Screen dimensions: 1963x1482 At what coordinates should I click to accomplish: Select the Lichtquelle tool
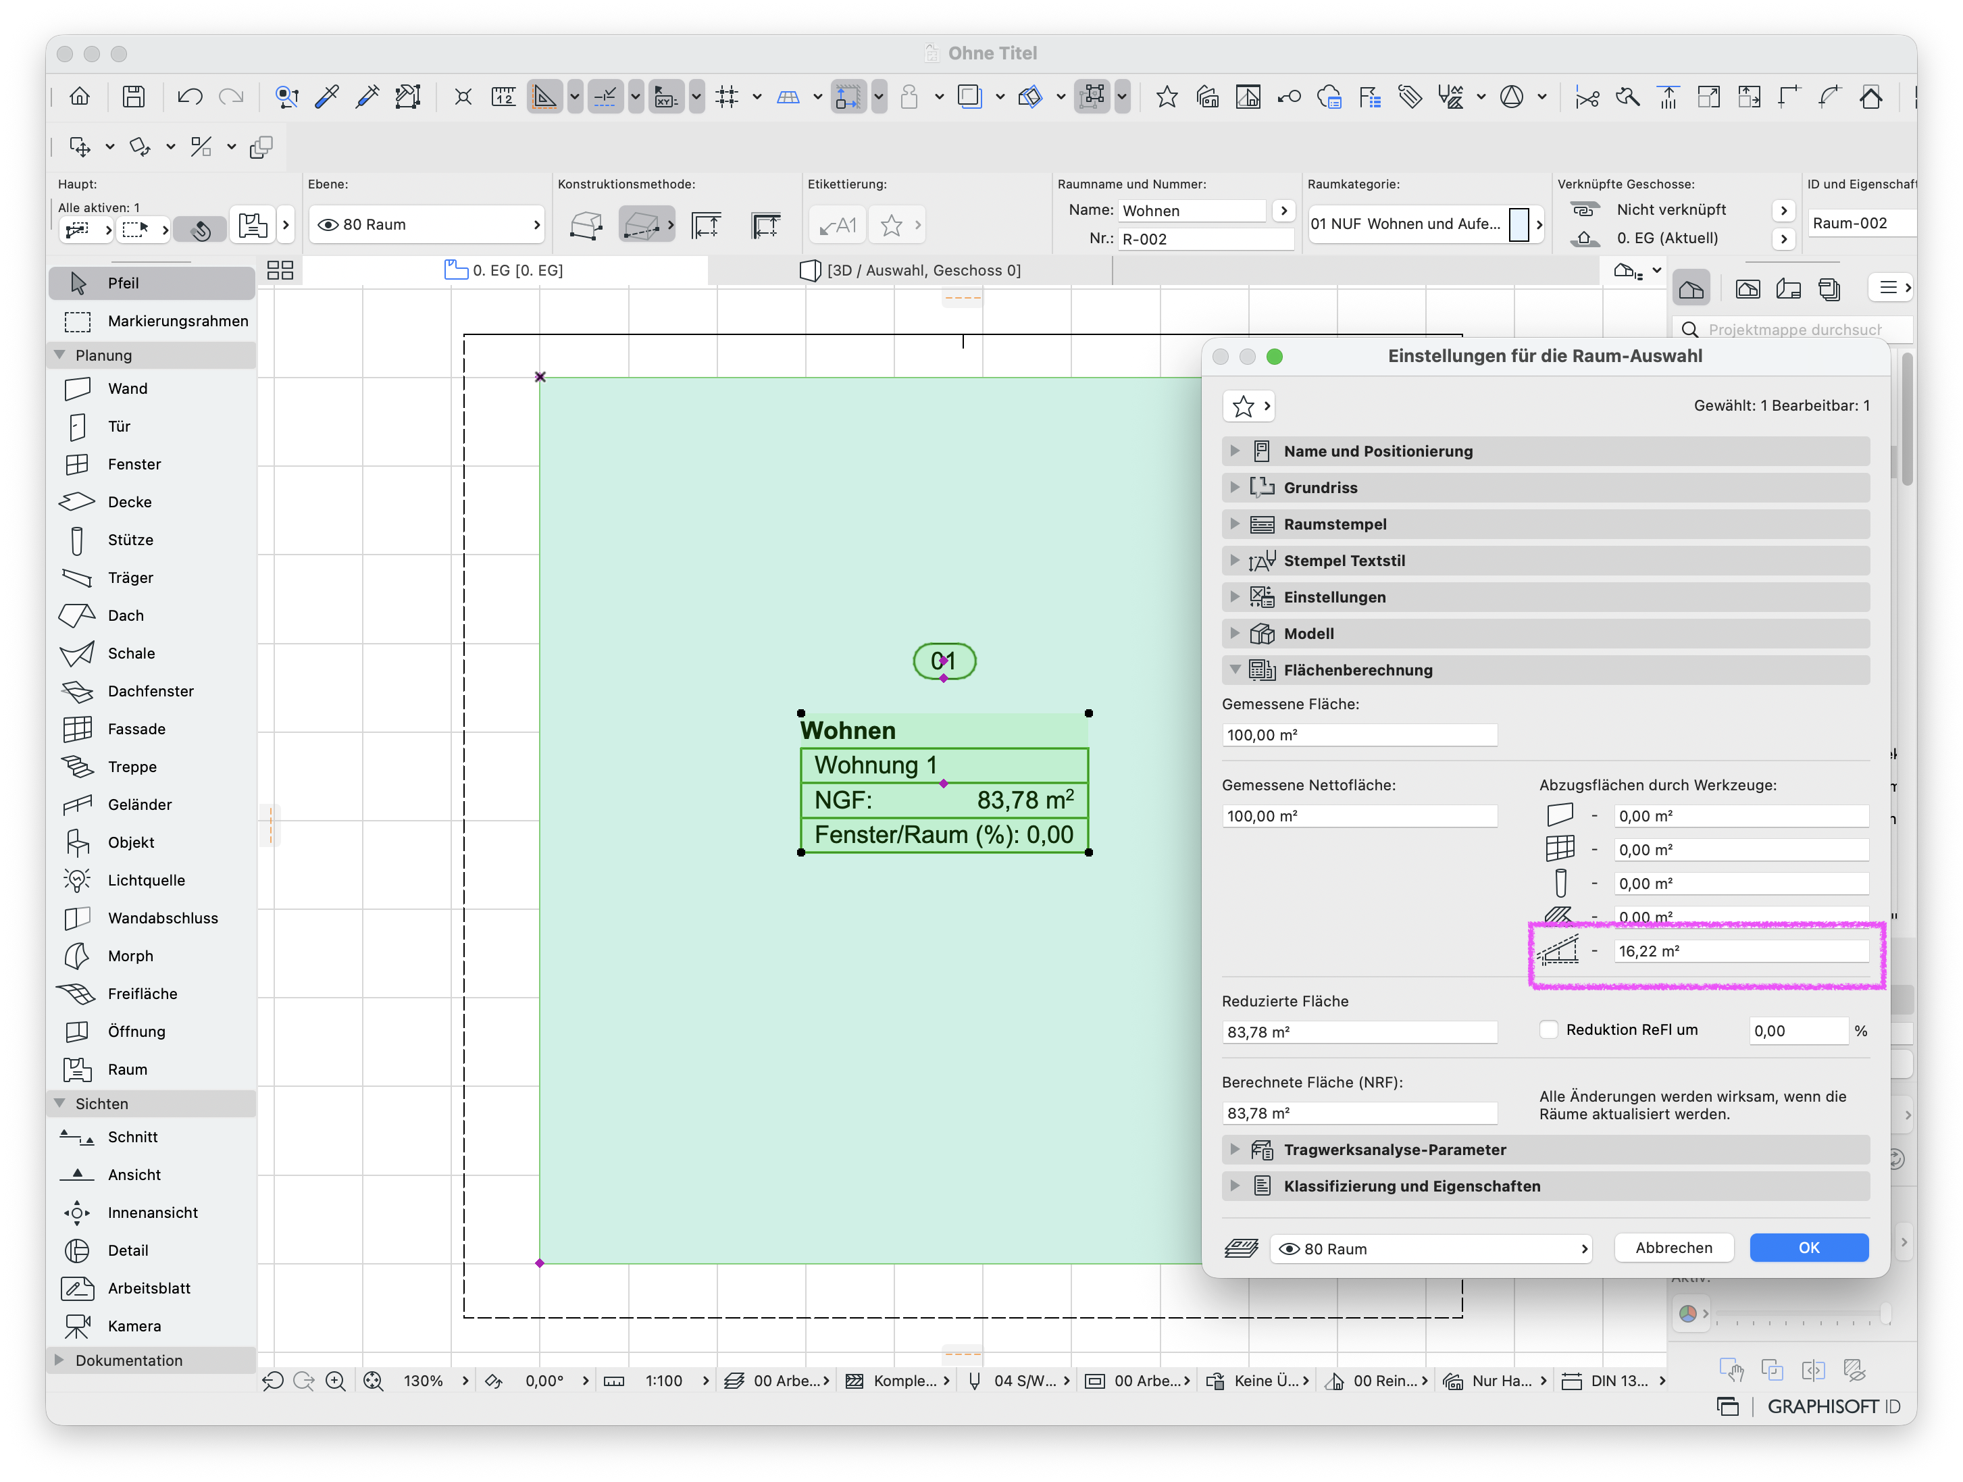(x=151, y=880)
